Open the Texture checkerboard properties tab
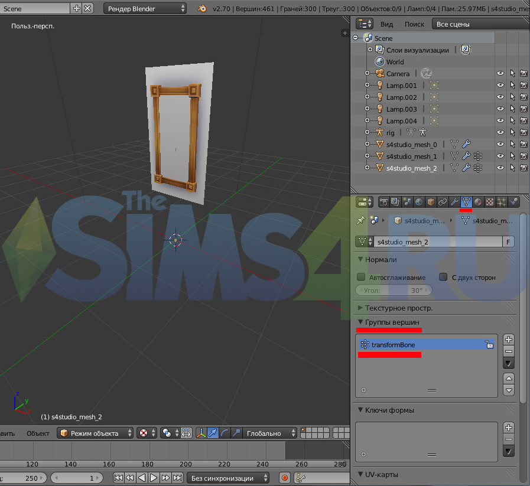Image resolution: width=530 pixels, height=486 pixels. (490, 202)
